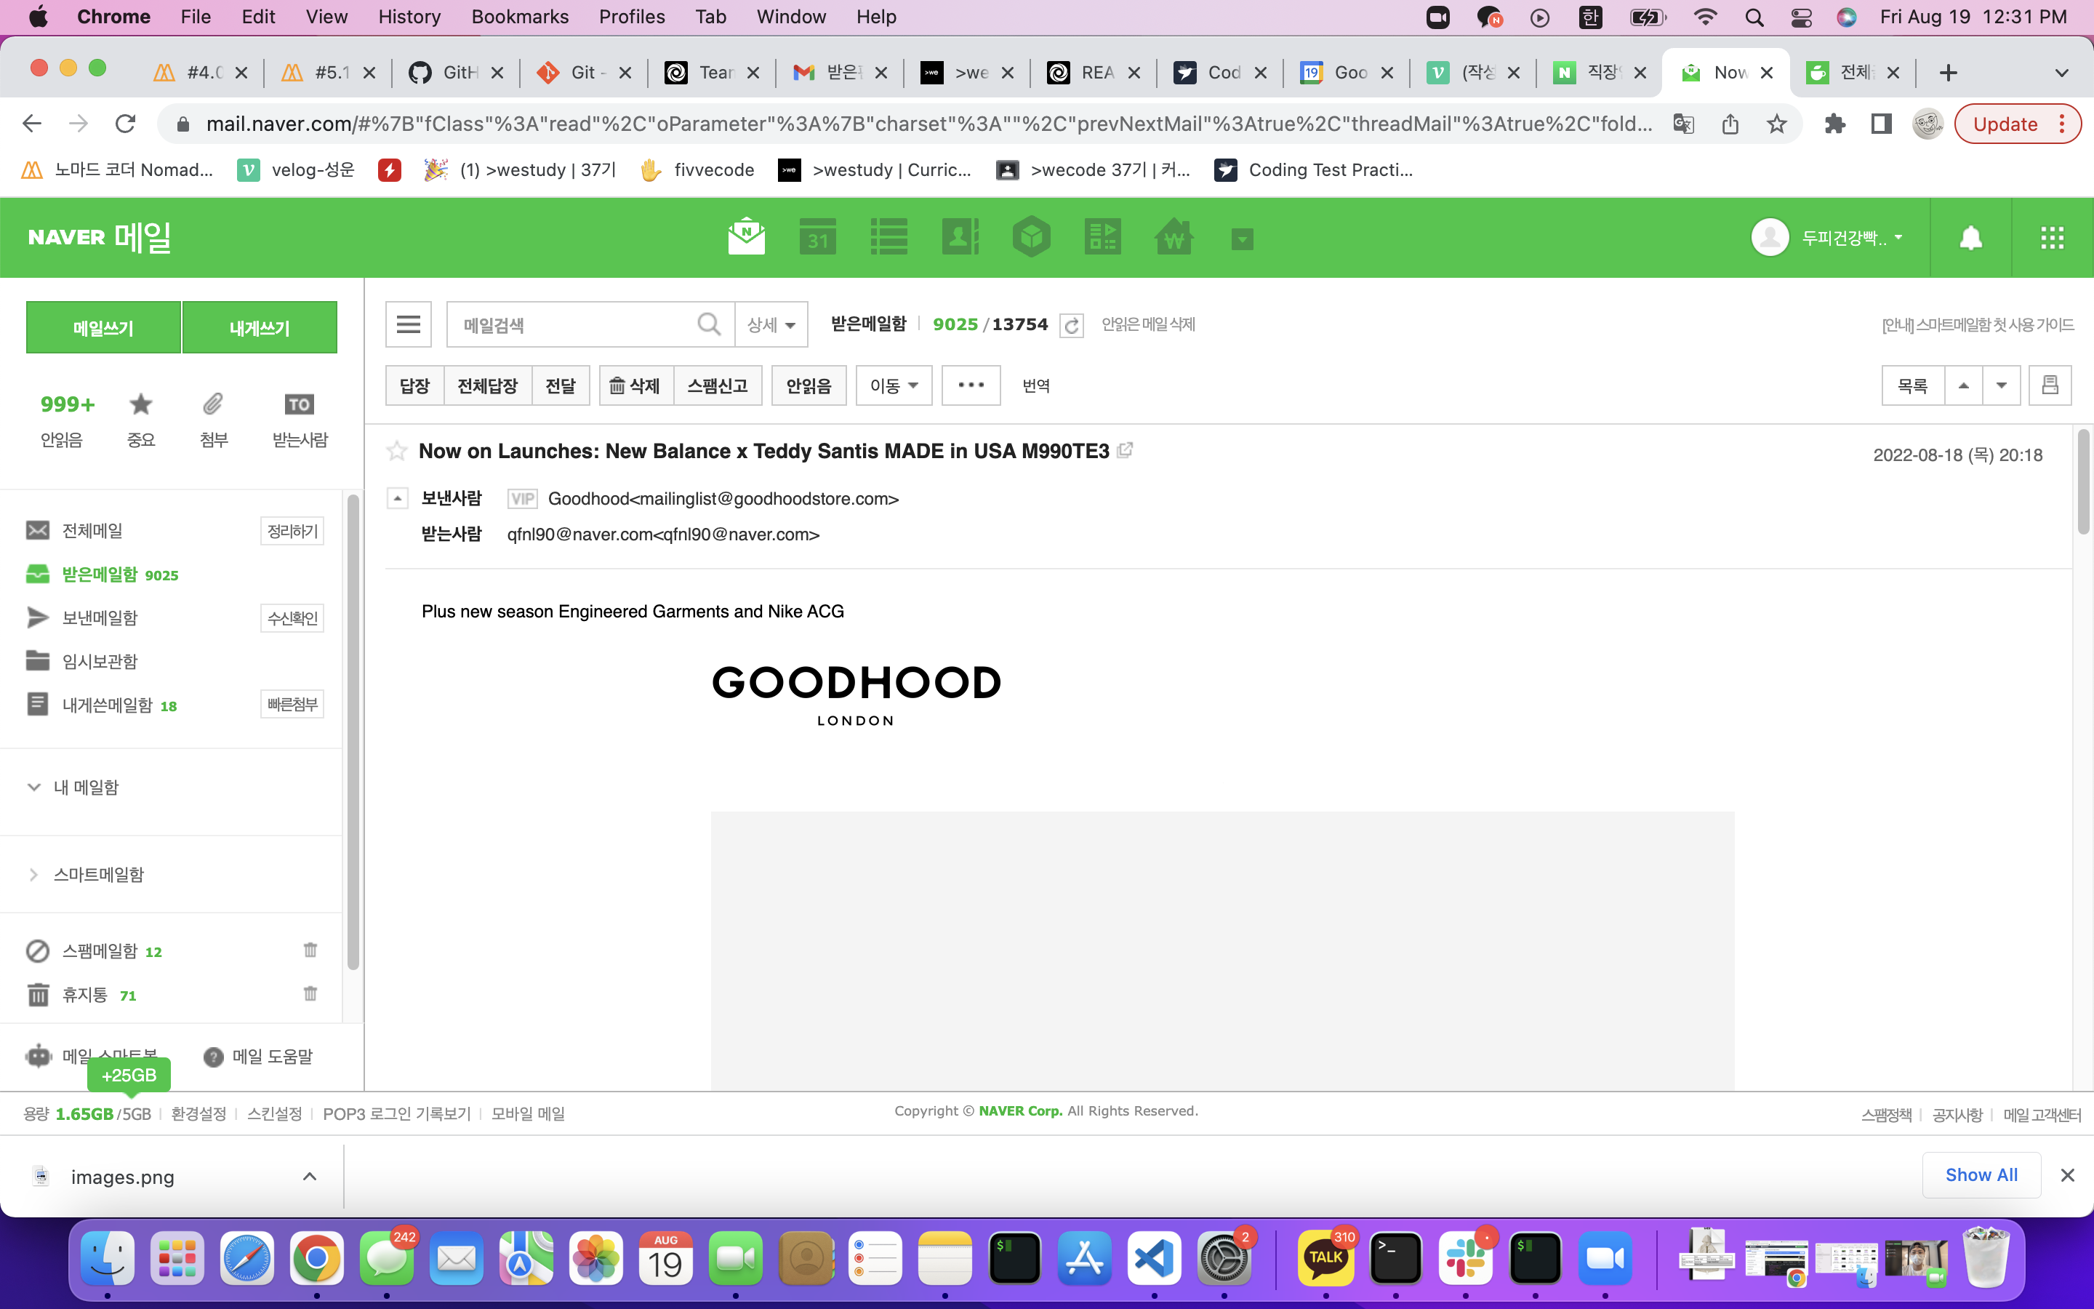Screen dimensions: 2094x1309
Task: Click the mail search magnifier icon
Action: pyautogui.click(x=709, y=324)
